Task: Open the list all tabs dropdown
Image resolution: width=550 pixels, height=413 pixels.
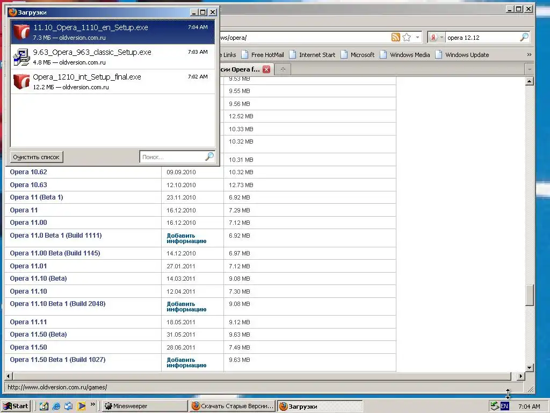Action: (529, 69)
